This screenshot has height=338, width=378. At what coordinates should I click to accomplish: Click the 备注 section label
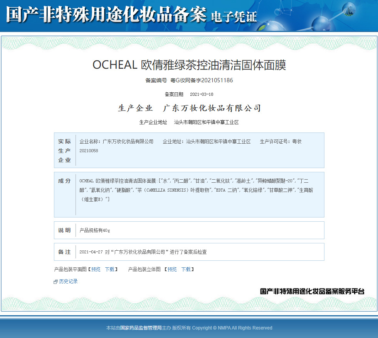tap(64, 252)
